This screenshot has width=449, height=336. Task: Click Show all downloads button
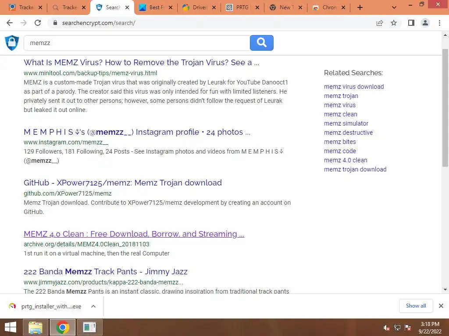point(416,306)
